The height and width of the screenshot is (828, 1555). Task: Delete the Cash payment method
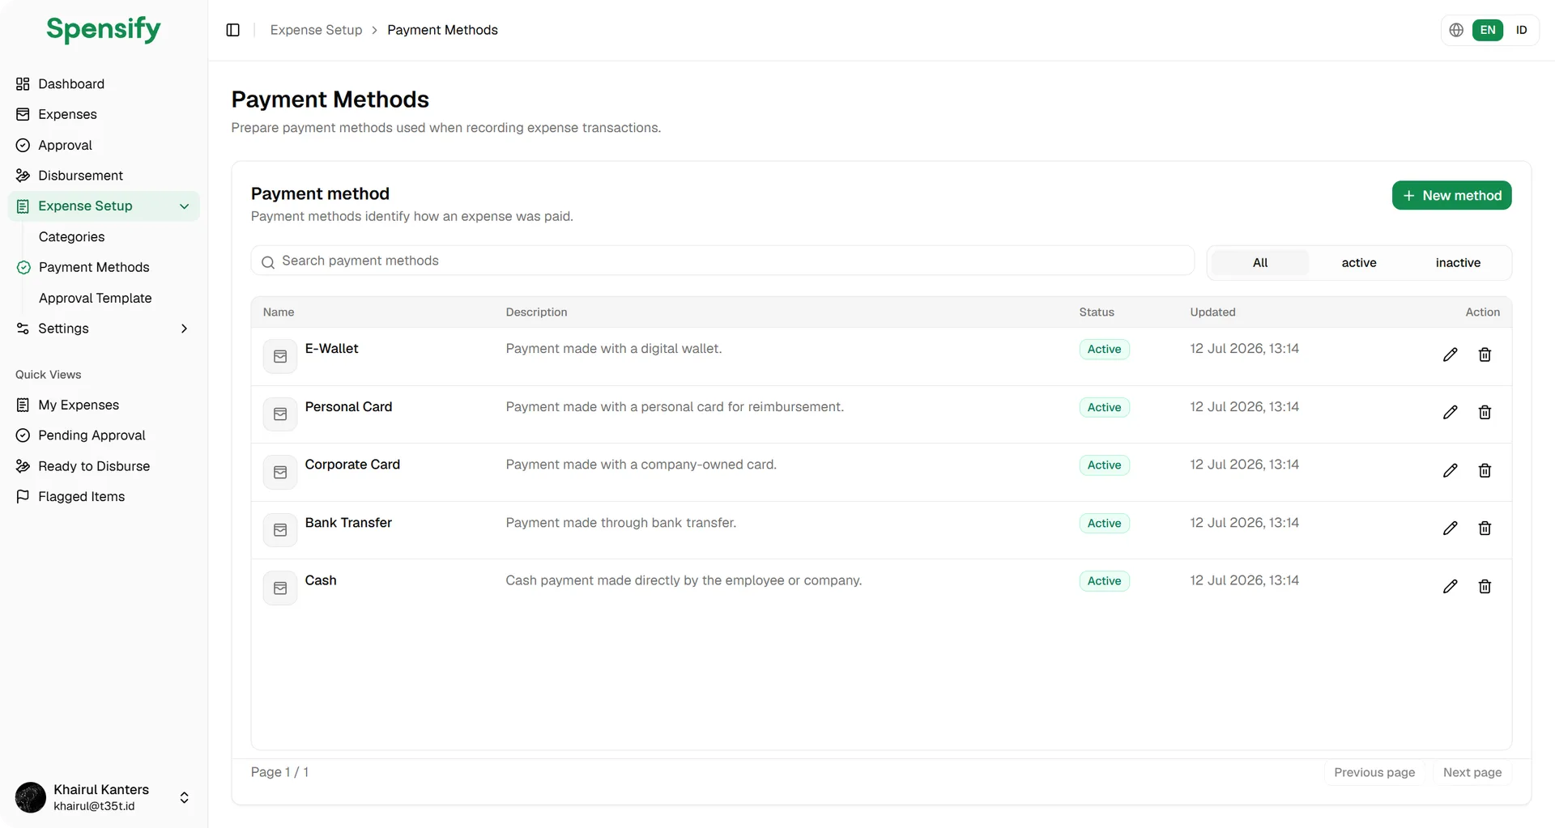1485,586
